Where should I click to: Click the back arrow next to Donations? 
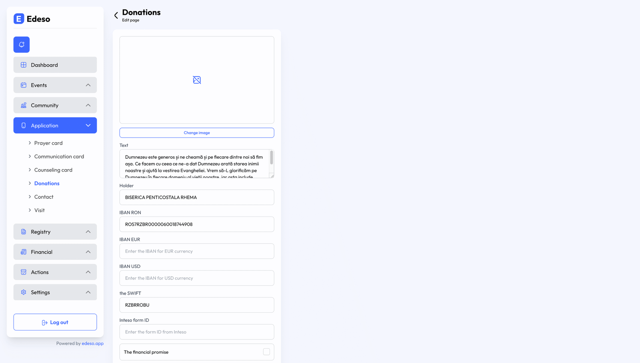click(x=116, y=16)
